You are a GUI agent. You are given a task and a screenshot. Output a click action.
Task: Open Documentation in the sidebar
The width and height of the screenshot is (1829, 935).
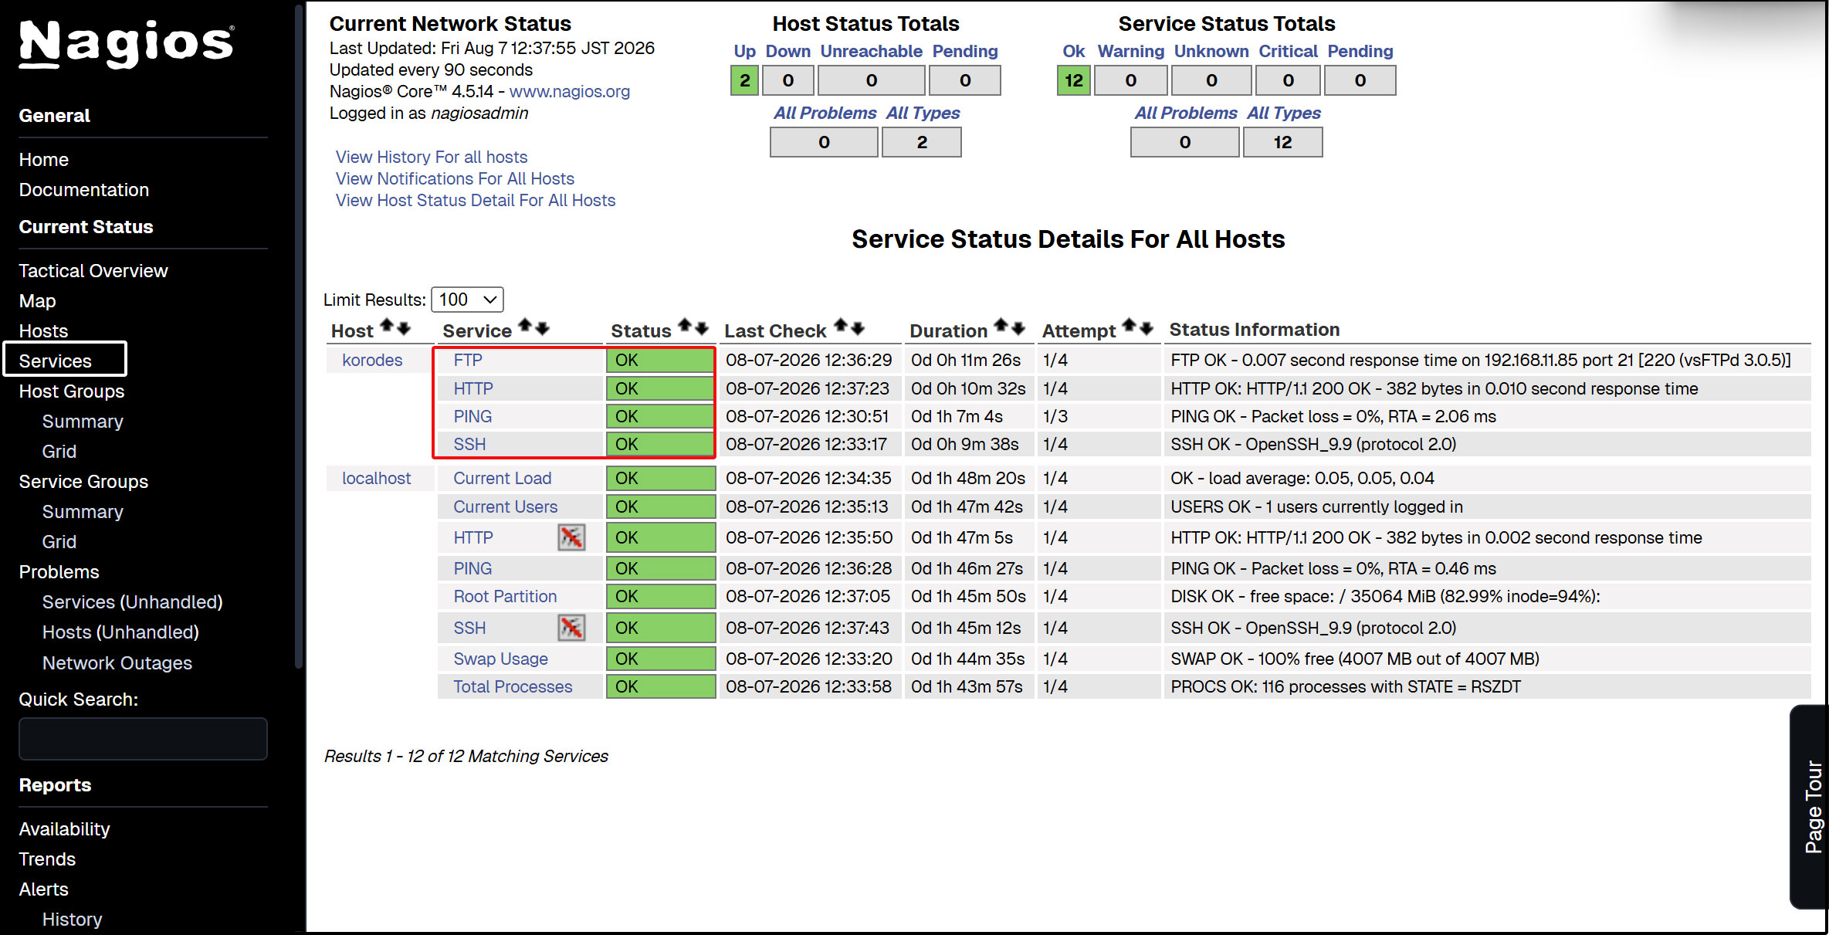click(x=84, y=190)
